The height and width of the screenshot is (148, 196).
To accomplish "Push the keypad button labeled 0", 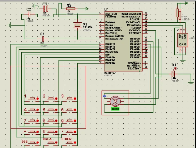I will (x=51, y=132).
